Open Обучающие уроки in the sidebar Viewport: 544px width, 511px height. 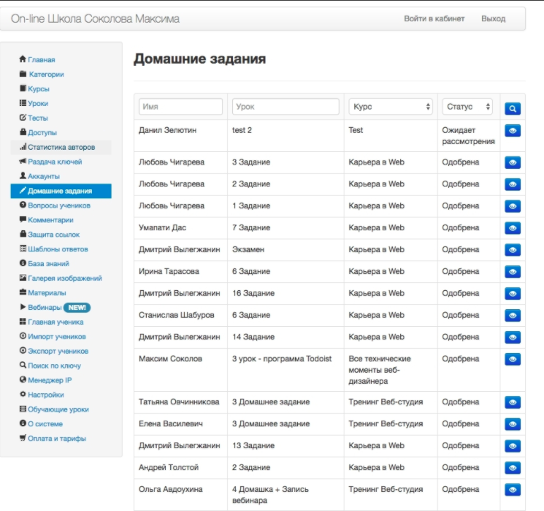pos(58,409)
